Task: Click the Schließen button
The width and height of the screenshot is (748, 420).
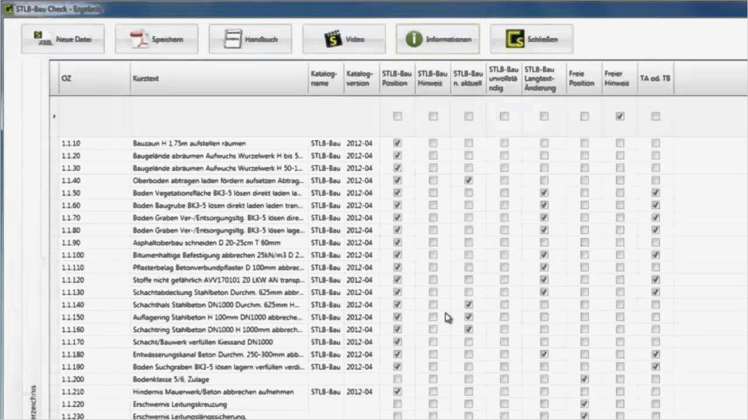Action: coord(531,39)
